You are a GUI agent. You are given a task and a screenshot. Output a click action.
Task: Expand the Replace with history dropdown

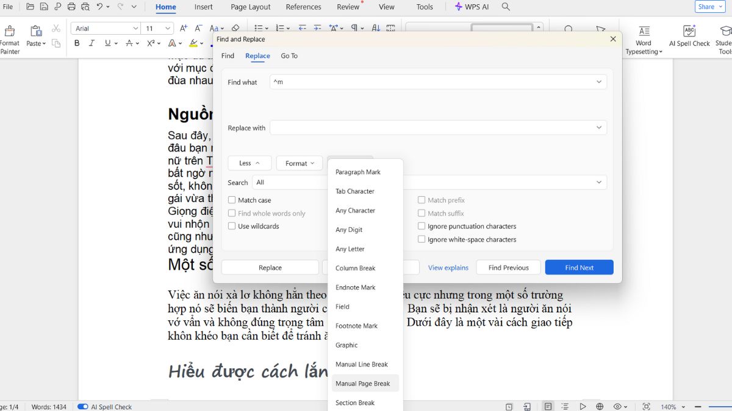click(x=599, y=127)
